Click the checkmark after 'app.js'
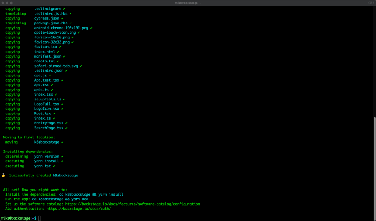This screenshot has width=376, height=221. 50,76
